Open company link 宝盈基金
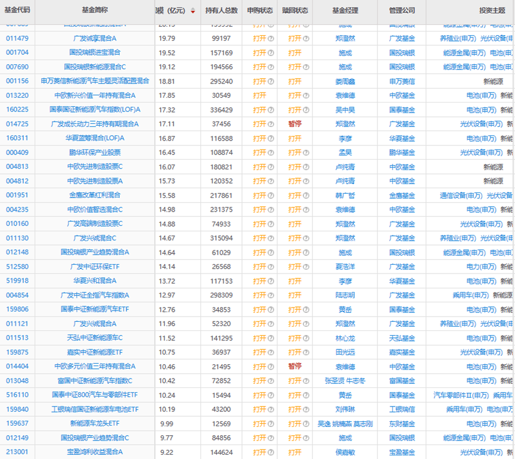The width and height of the screenshot is (515, 459). point(402,452)
